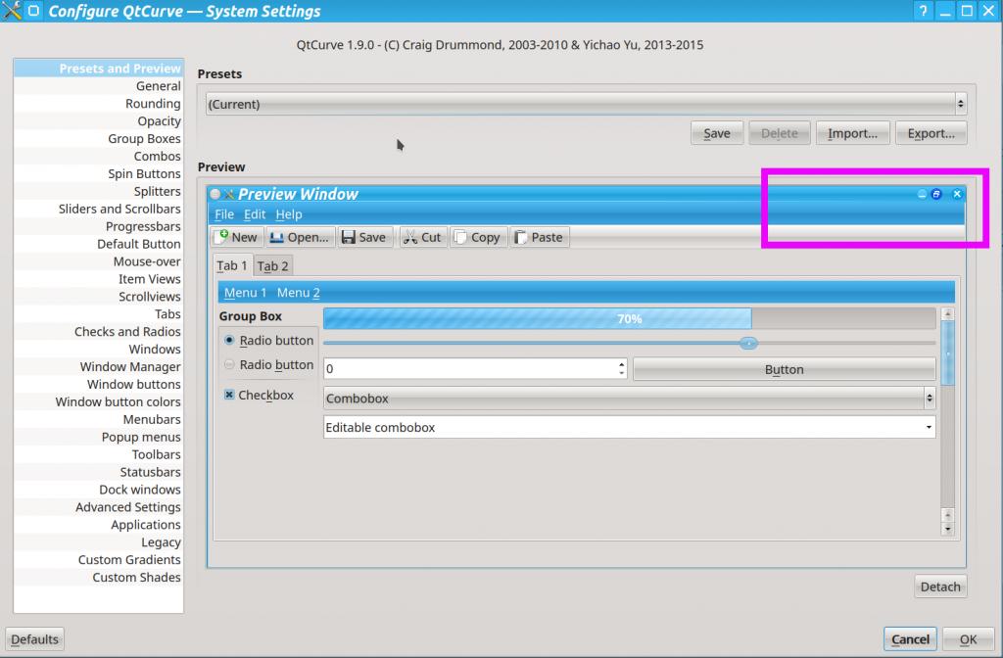
Task: Select the first Radio button option
Action: (x=229, y=341)
